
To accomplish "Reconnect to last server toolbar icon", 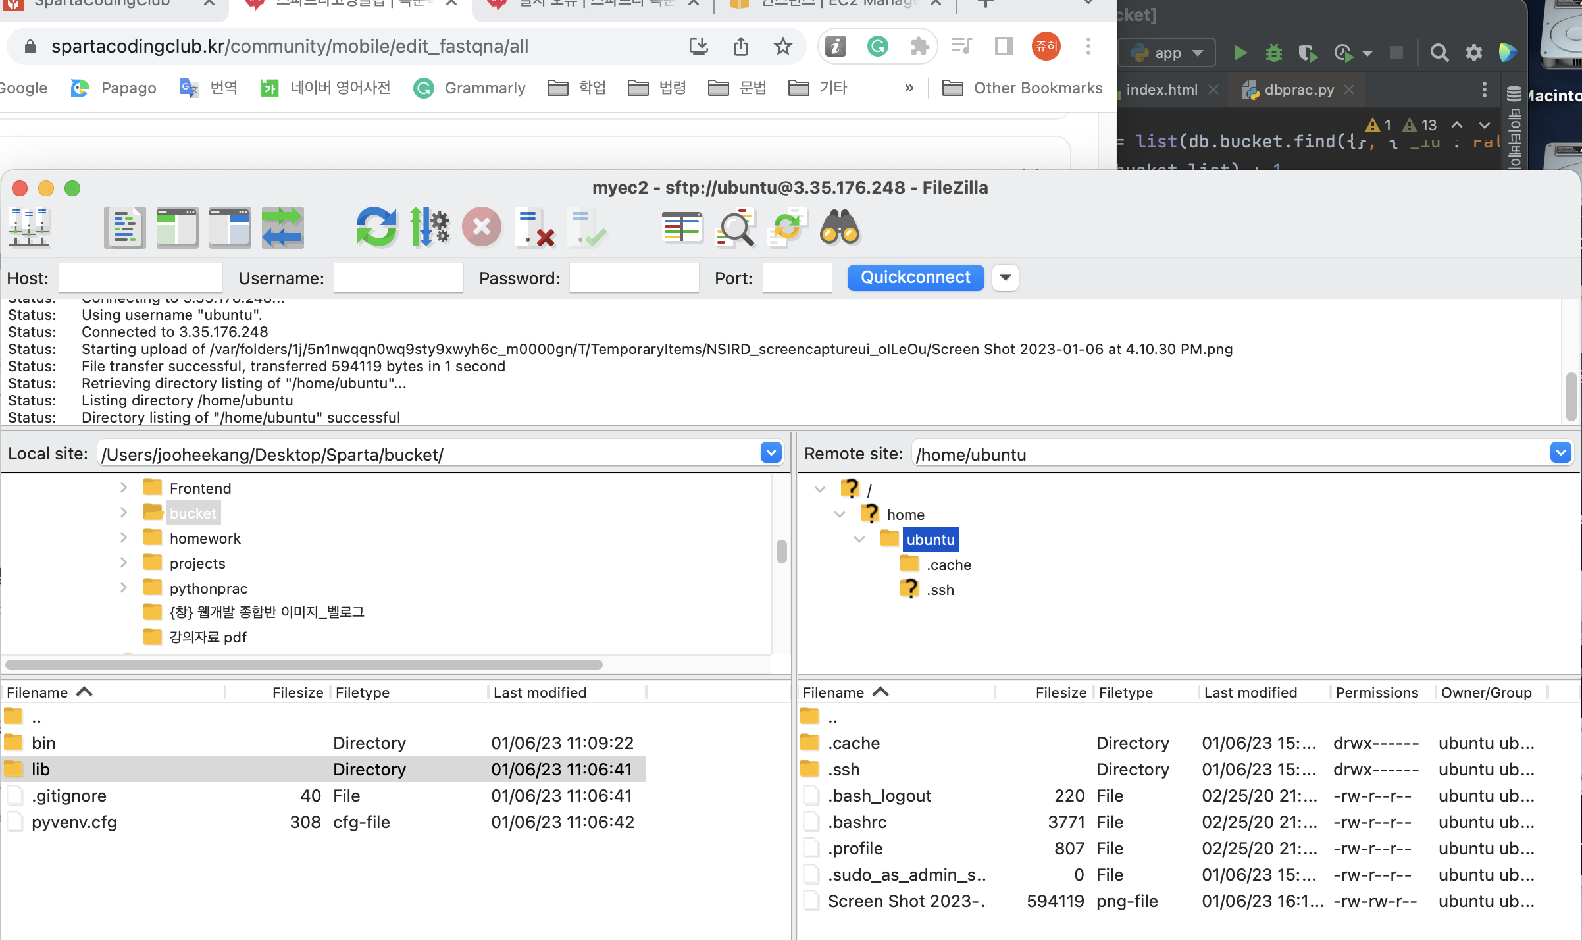I will pyautogui.click(x=588, y=227).
